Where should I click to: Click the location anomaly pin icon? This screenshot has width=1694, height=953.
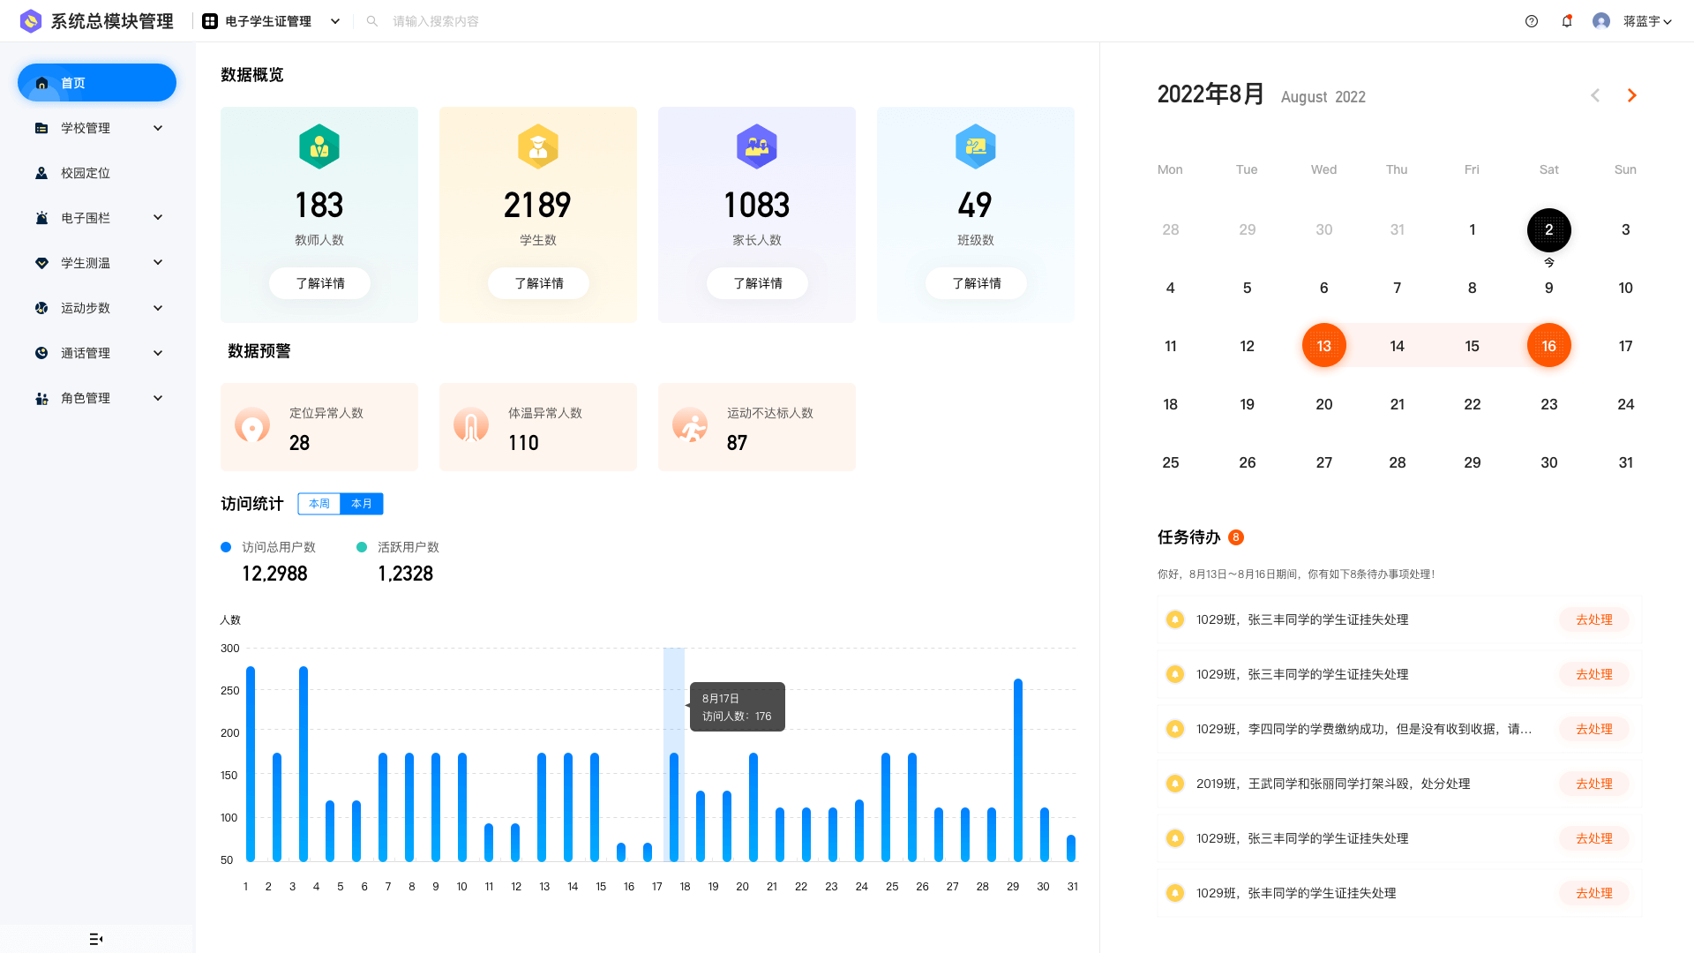point(252,426)
